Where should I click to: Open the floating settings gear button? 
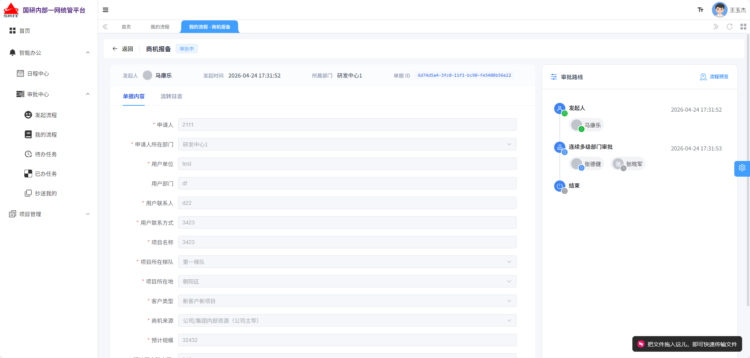tap(742, 168)
